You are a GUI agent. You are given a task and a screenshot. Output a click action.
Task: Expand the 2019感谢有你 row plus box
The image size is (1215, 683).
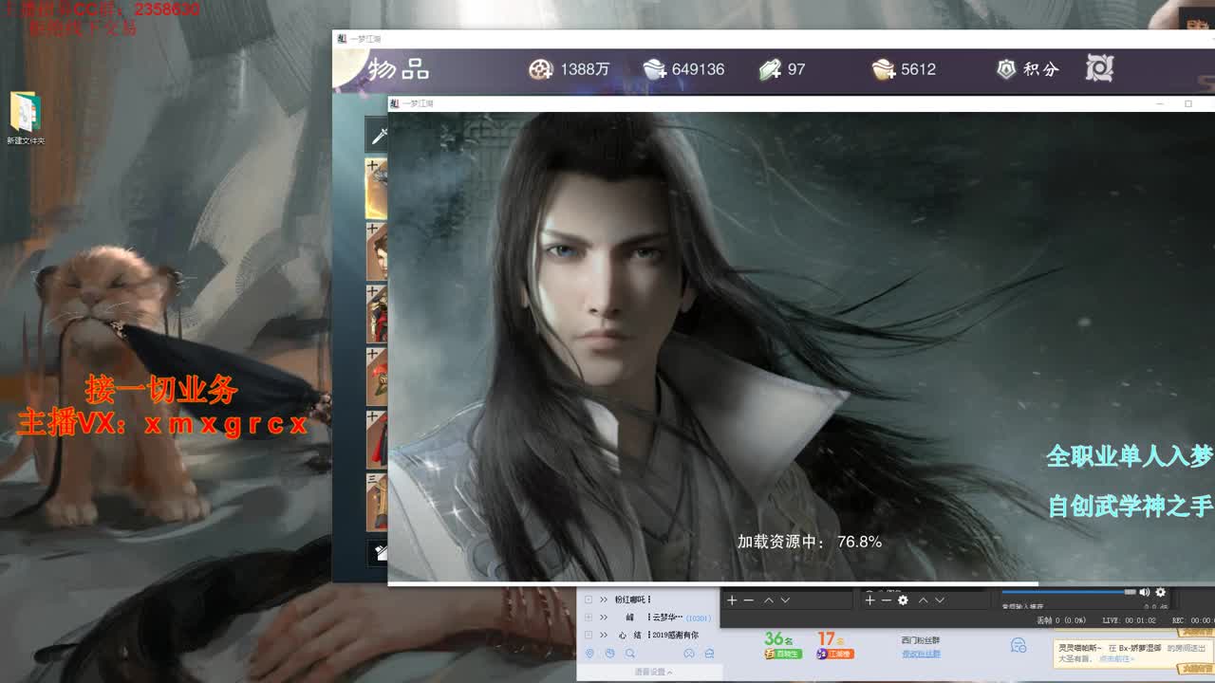(589, 635)
